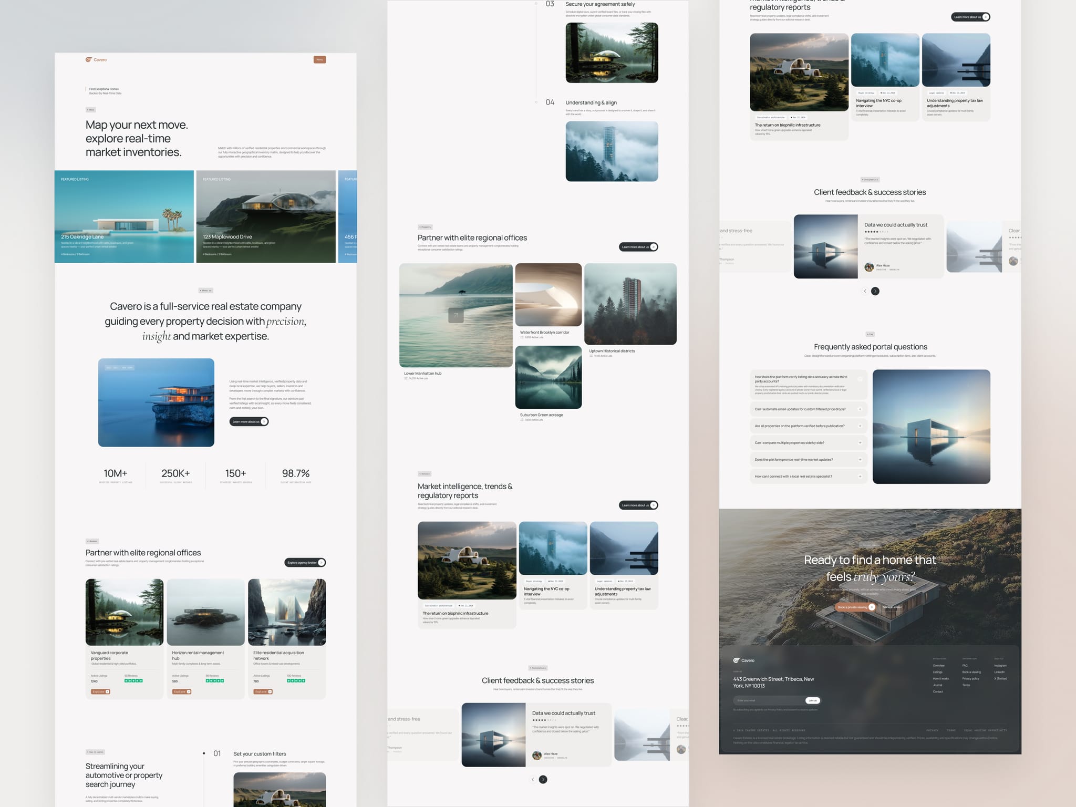Viewport: 1076px width, 807px height.
Task: Open the FAQ footer link
Action: pos(965,666)
